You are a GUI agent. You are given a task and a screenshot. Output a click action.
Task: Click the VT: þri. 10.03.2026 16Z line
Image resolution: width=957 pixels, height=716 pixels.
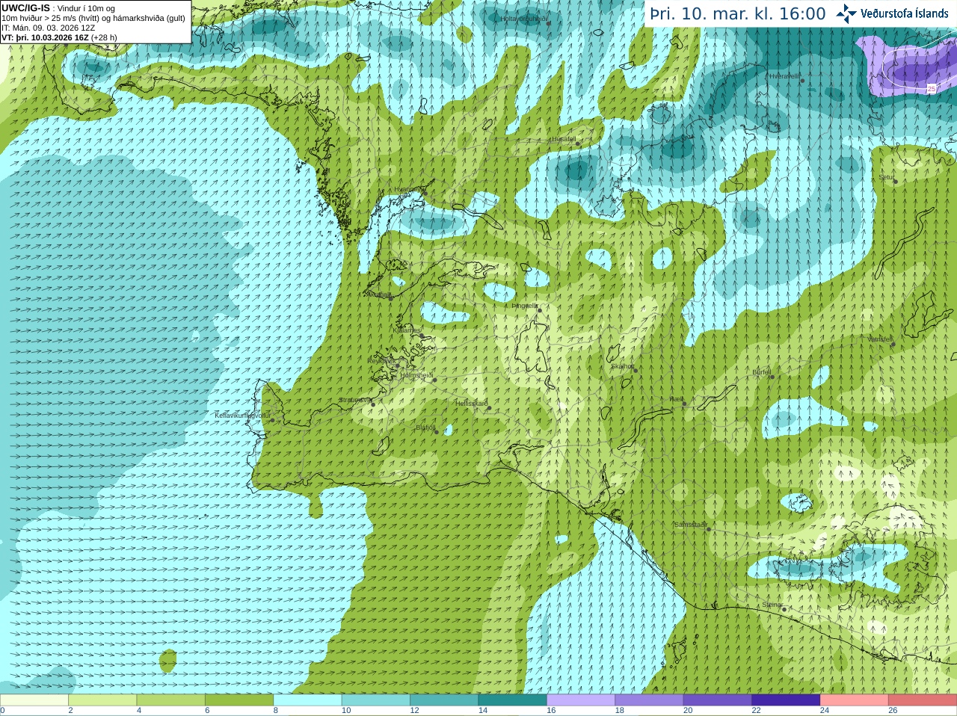59,37
